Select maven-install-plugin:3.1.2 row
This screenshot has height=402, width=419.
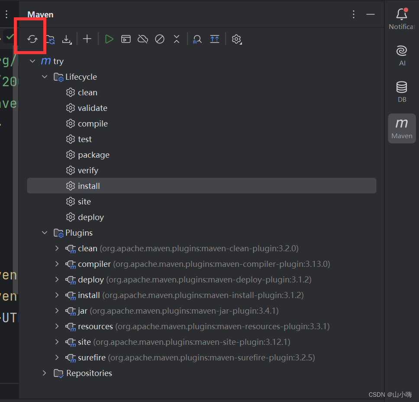click(x=201, y=295)
